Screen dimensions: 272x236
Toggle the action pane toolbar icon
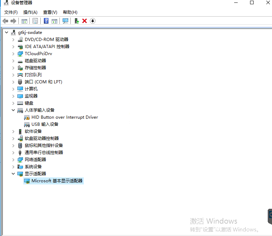click(54, 21)
